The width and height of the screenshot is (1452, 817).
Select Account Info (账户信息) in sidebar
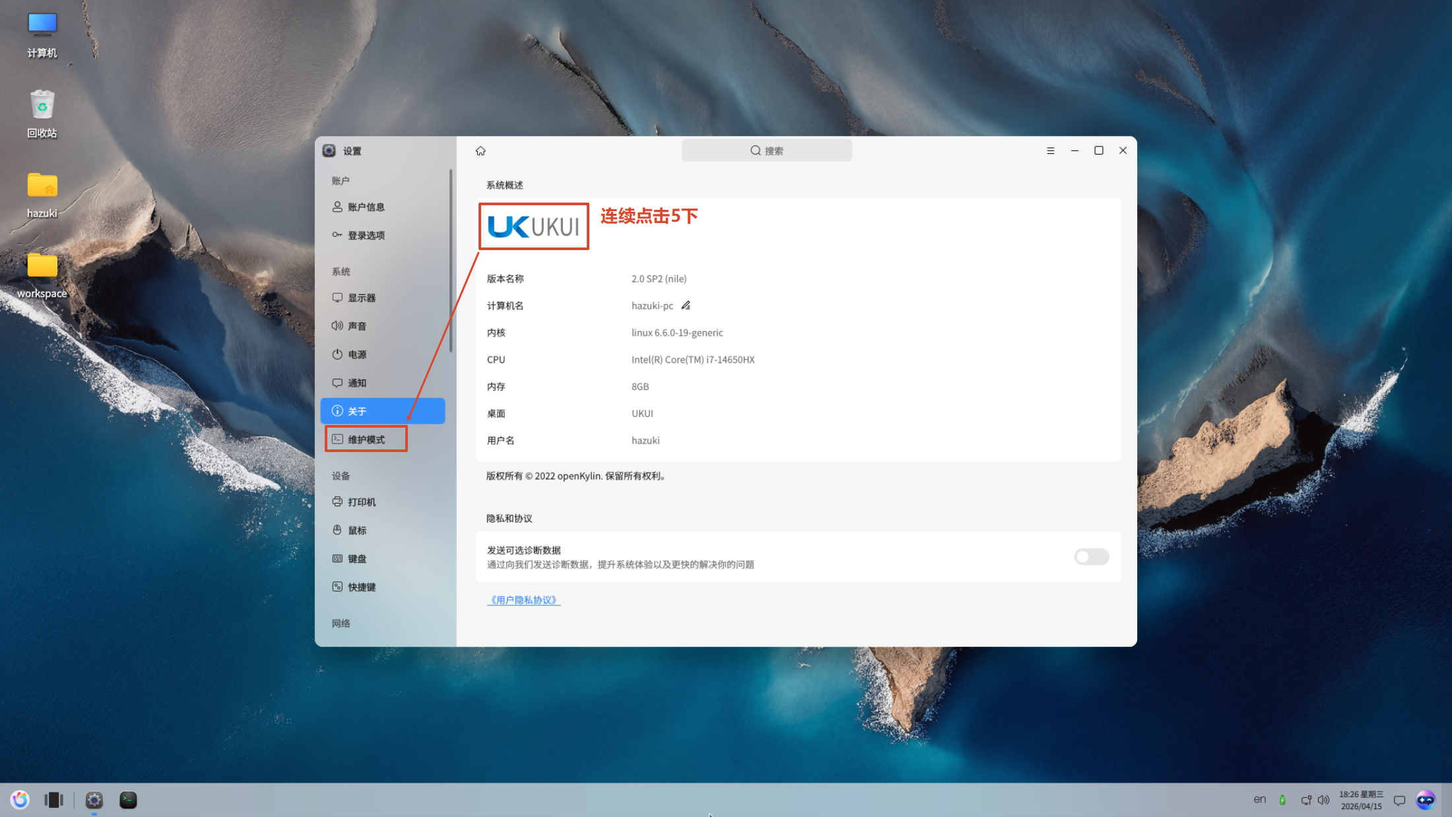coord(366,207)
